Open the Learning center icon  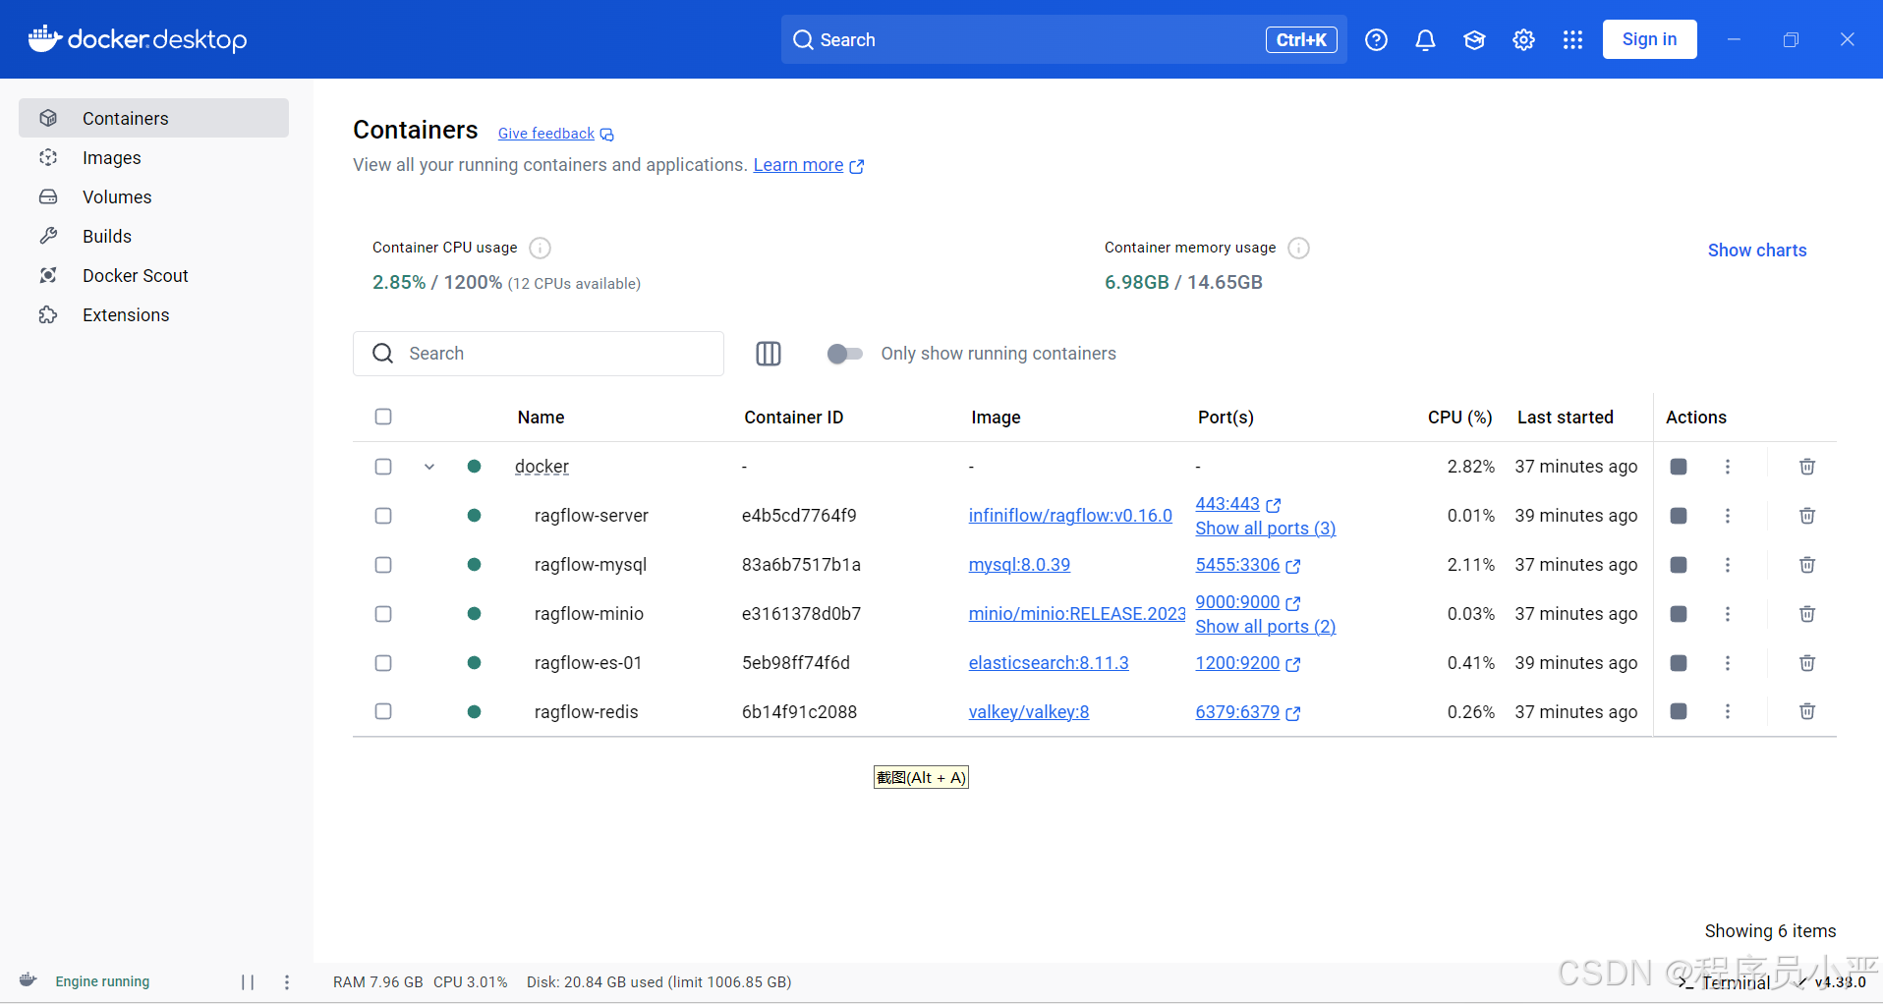coord(1474,39)
